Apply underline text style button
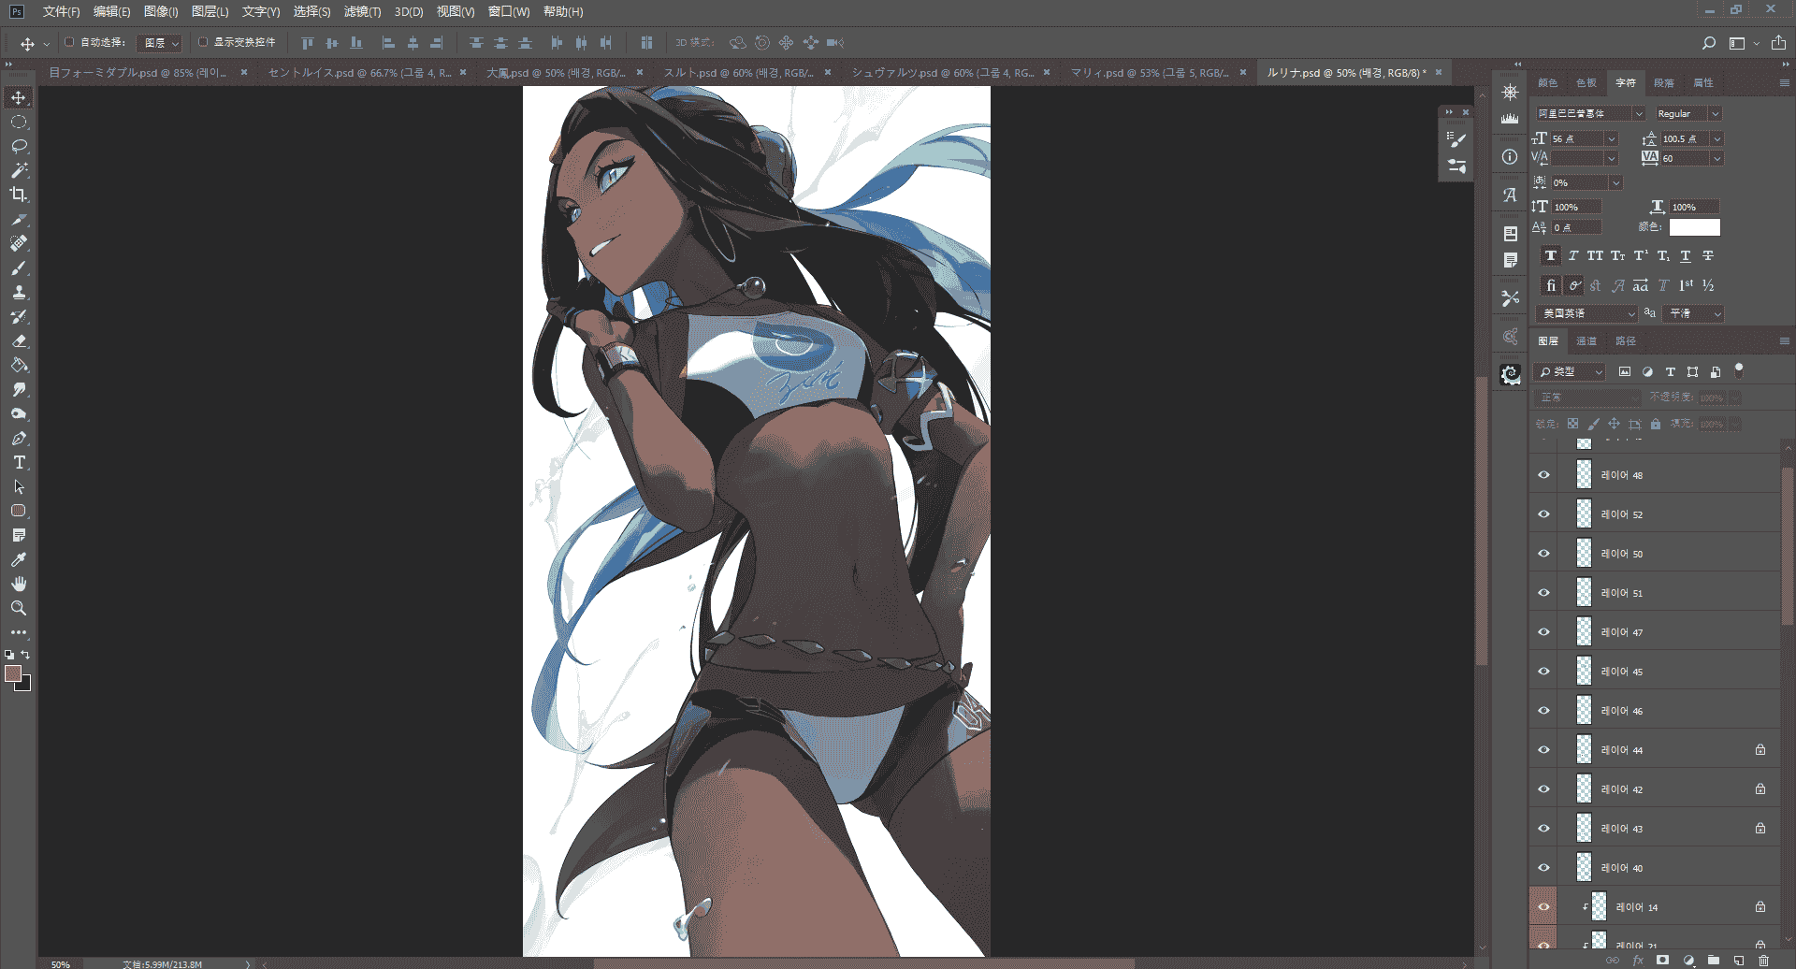The width and height of the screenshot is (1796, 969). 1686,255
